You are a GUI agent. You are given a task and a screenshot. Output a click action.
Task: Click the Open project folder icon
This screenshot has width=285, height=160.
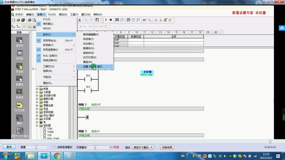click(18, 20)
